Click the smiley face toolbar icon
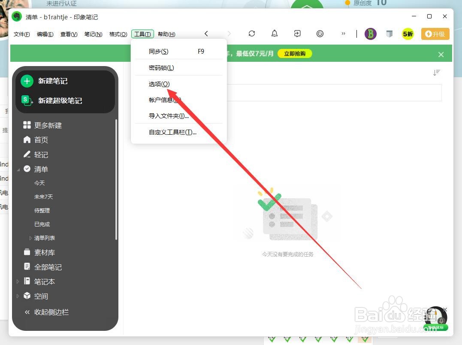 [320, 33]
